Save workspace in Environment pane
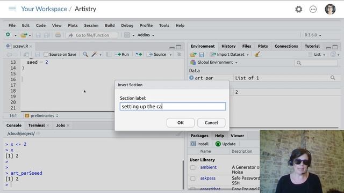 [202, 55]
